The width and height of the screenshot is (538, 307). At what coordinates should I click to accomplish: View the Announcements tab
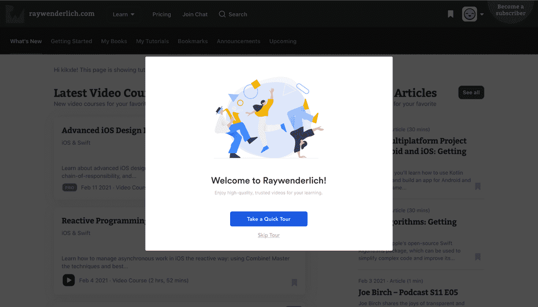(239, 41)
